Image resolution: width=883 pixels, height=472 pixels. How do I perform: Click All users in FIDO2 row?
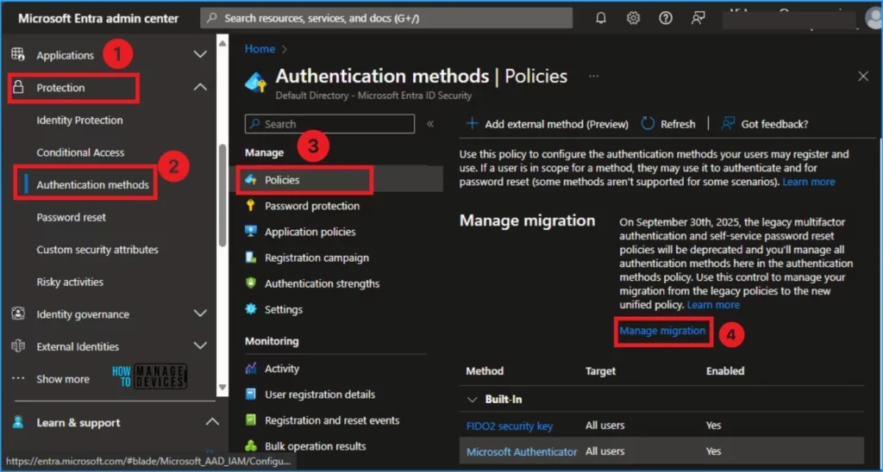pyautogui.click(x=604, y=425)
